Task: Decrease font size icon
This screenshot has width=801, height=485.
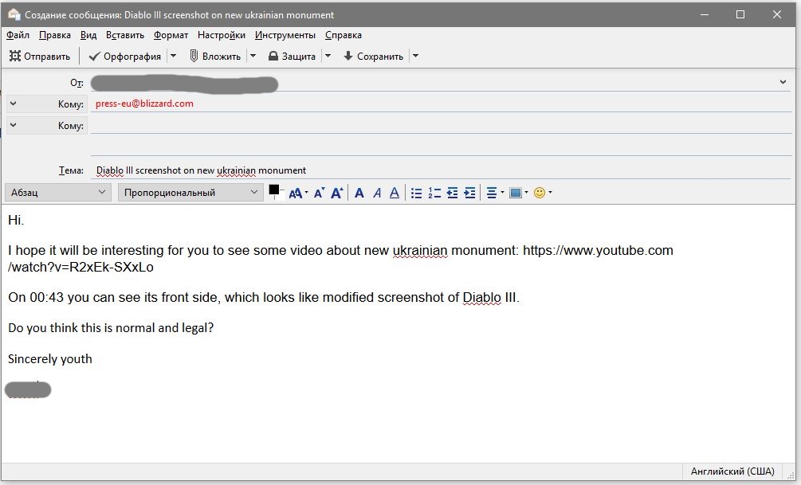Action: point(320,193)
